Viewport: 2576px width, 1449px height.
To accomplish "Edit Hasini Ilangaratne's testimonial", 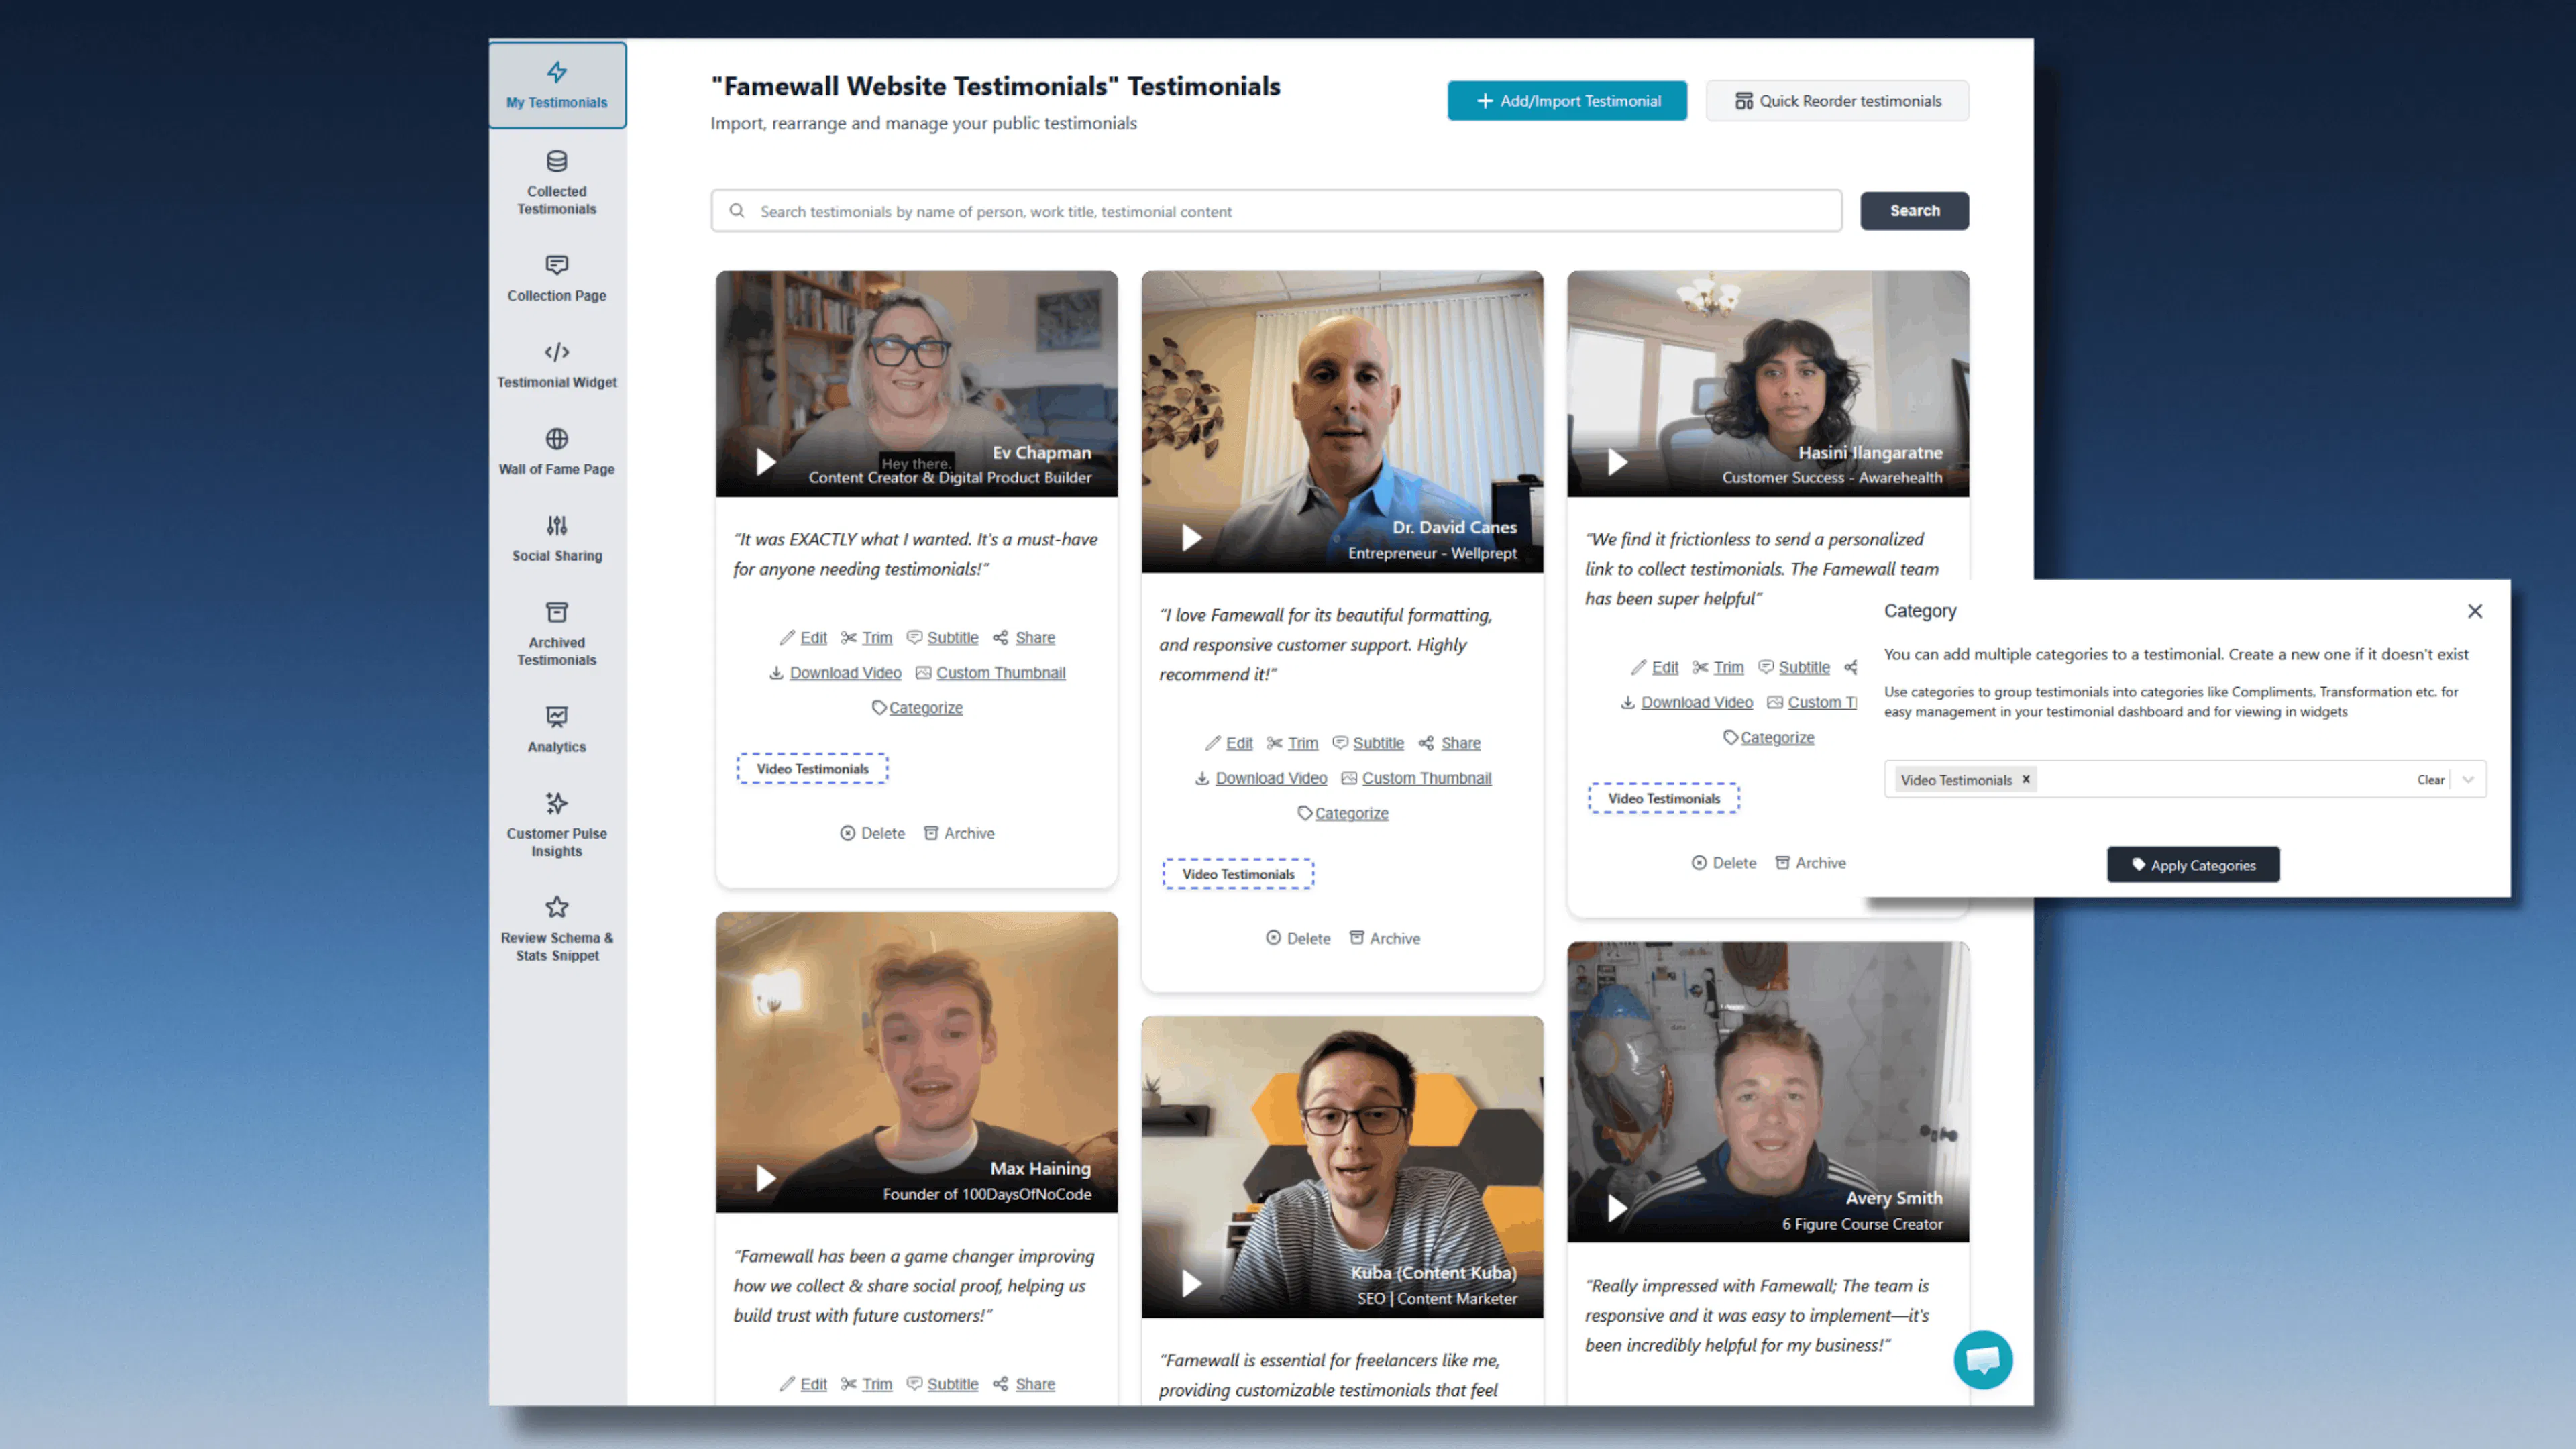I will tap(1655, 667).
